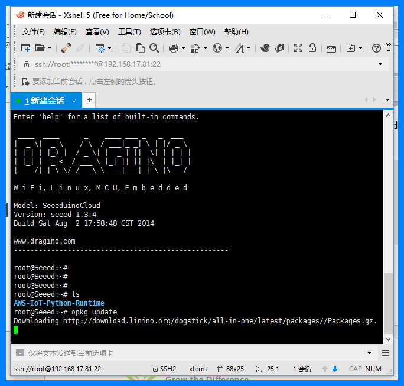Open the 窗口(W) menu
This screenshot has height=386, width=404.
(x=202, y=32)
